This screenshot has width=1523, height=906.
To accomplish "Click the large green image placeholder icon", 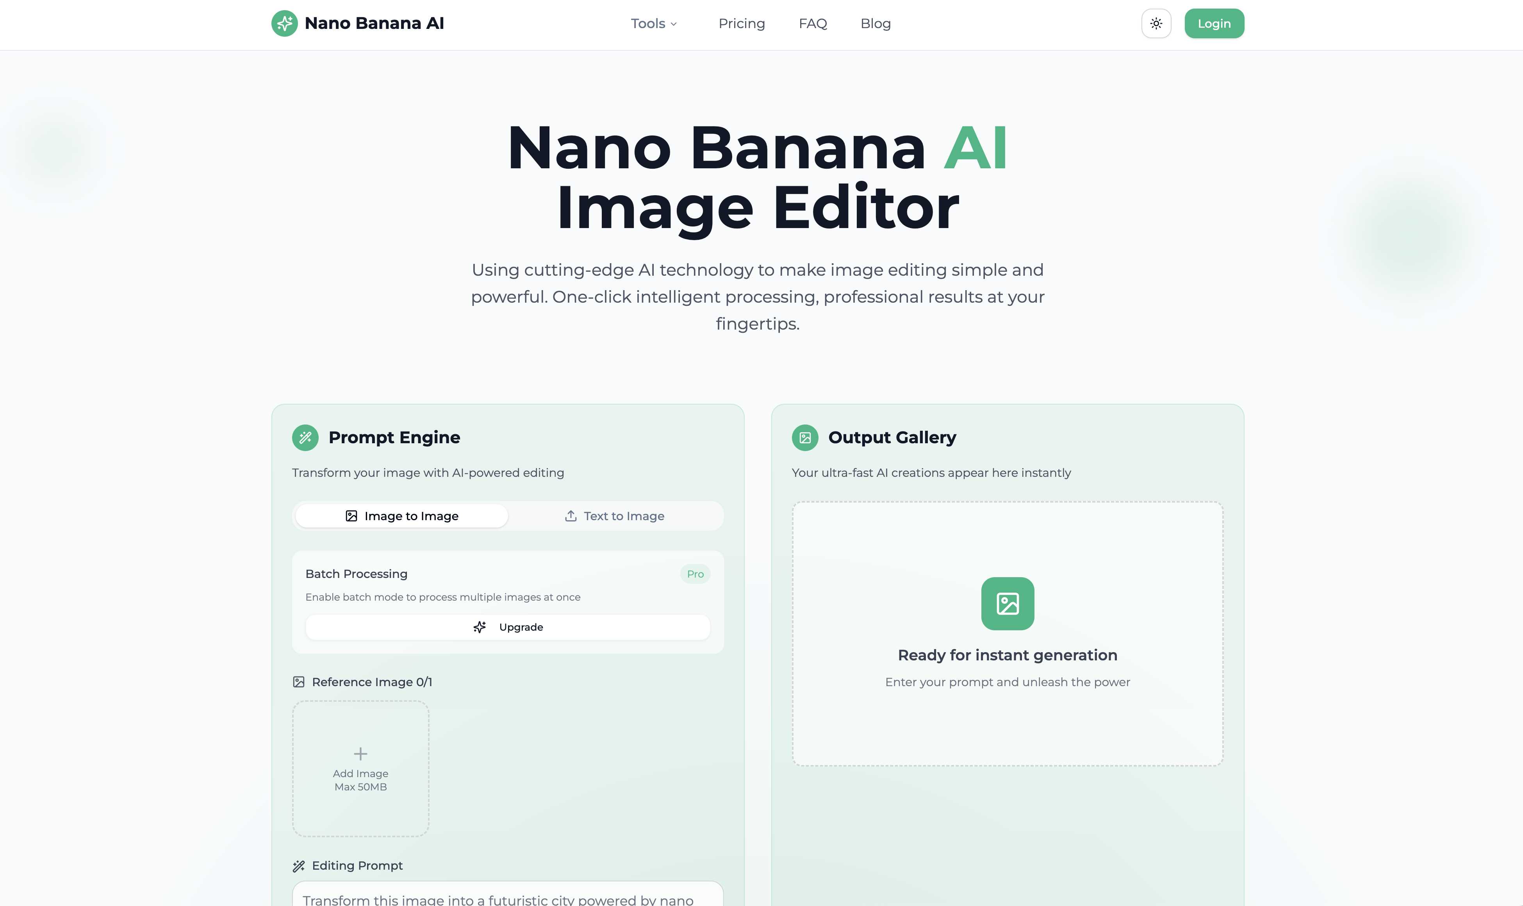I will pyautogui.click(x=1008, y=604).
